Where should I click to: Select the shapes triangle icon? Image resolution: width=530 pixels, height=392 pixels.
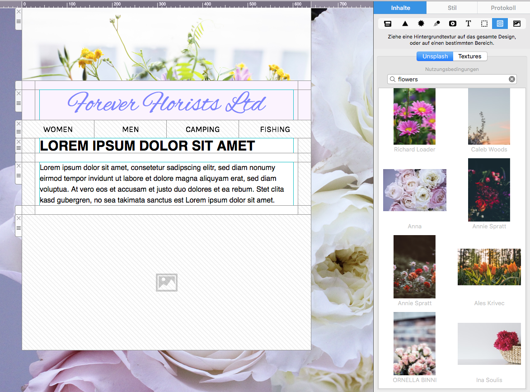405,24
